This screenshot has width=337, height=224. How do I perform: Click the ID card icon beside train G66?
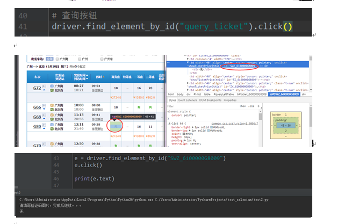click(x=44, y=105)
